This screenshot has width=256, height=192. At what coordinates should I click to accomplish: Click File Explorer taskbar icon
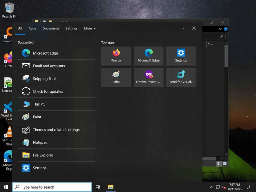point(110,187)
